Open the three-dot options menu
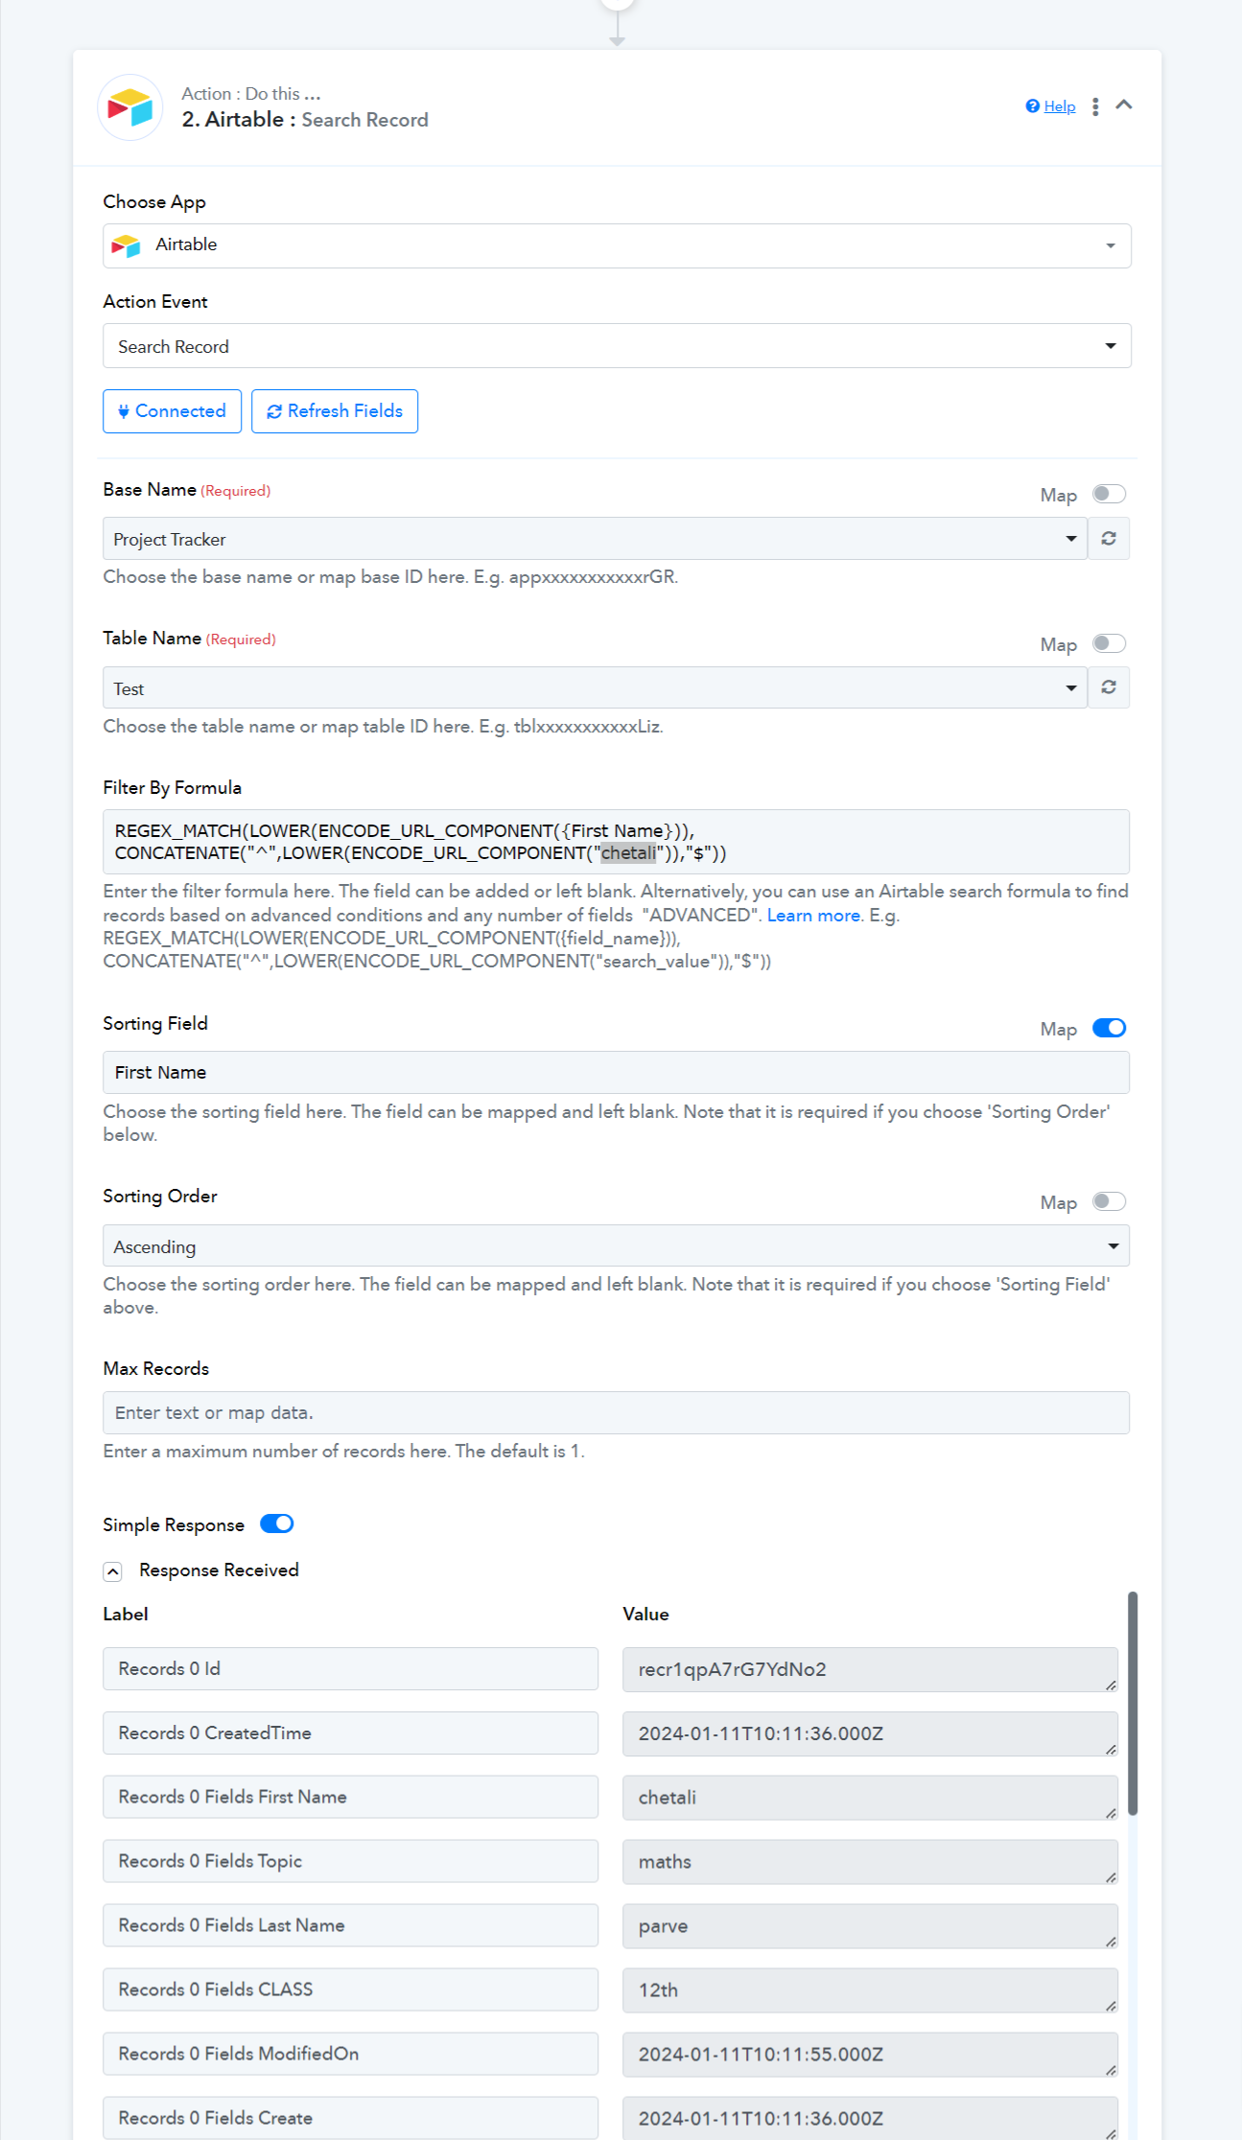1242x2140 pixels. (x=1095, y=106)
